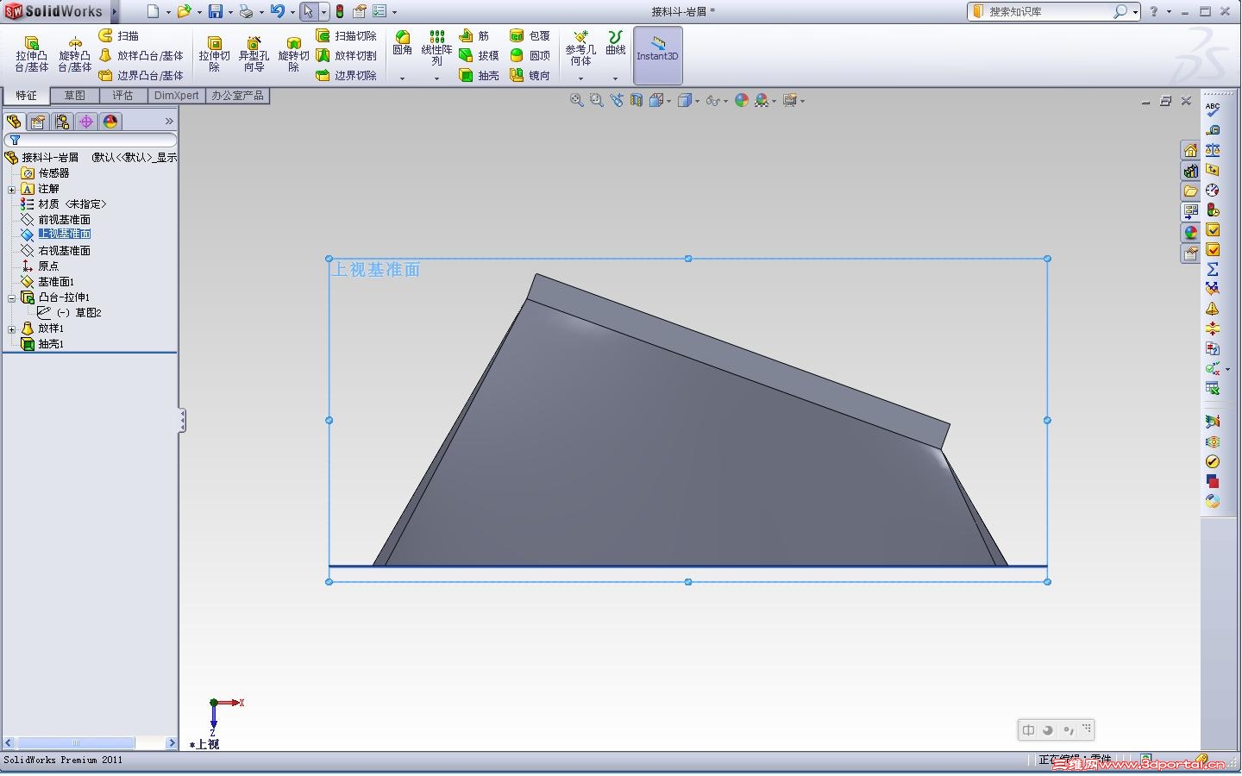Screen dimensions: 1242x776
Task: Click the undo arrow icon
Action: [x=277, y=11]
